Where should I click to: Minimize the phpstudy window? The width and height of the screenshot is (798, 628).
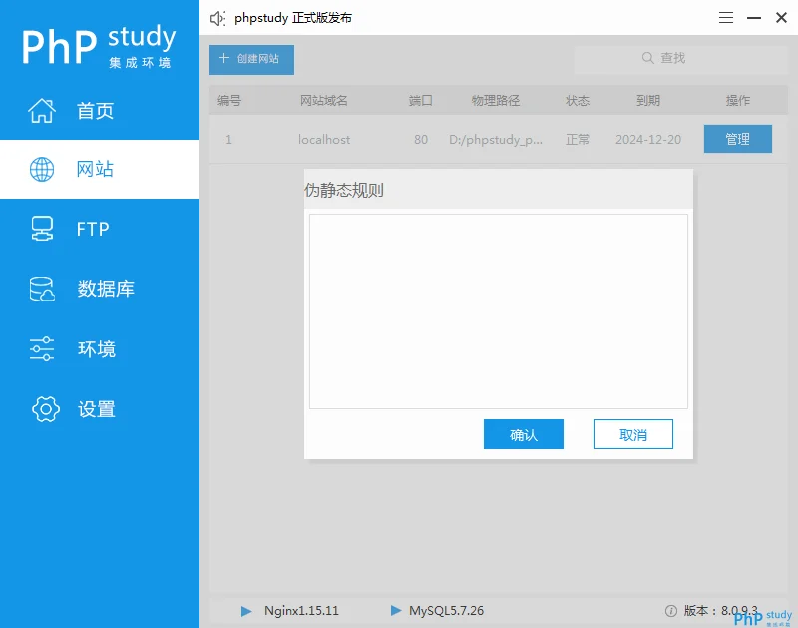754,18
